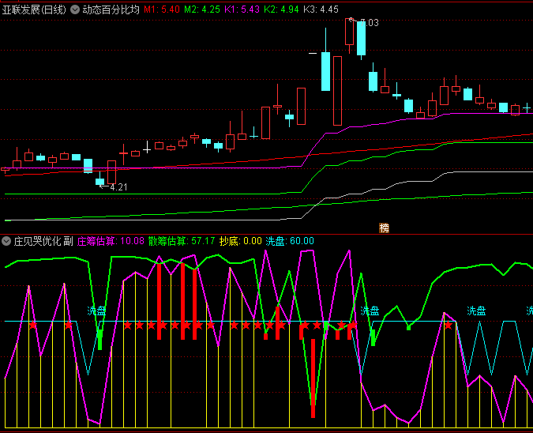Screen dimensions: 533x433
Task: Expand the 动态百分比均 indicator dropdown
Action: pyautogui.click(x=75, y=10)
